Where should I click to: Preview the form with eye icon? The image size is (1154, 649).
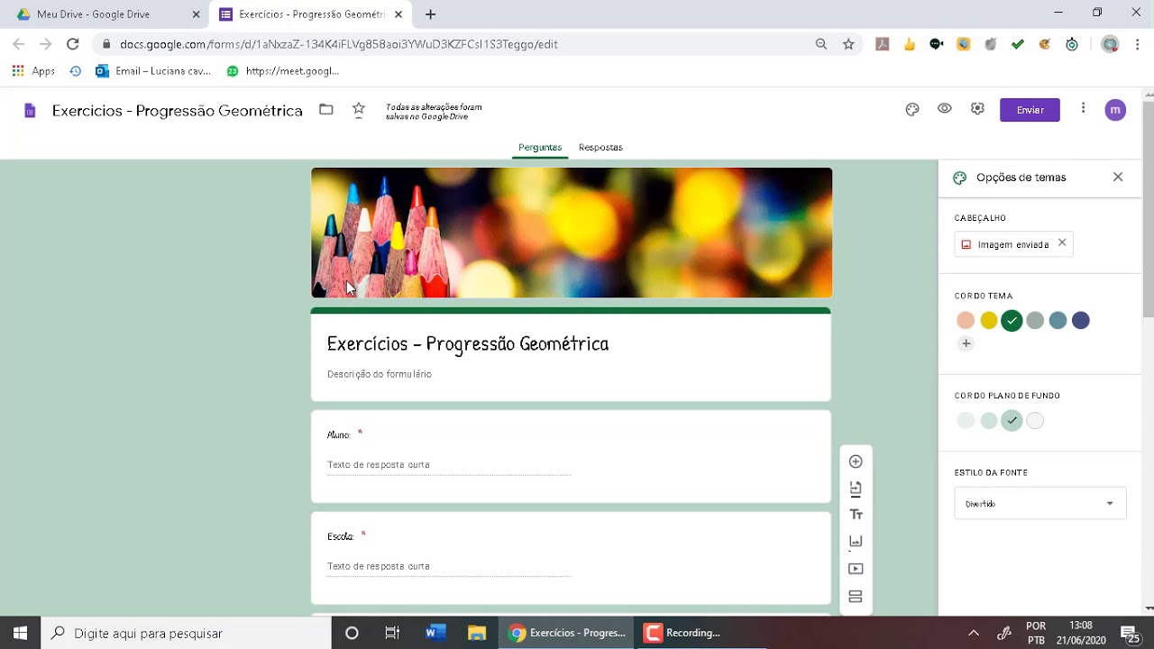click(945, 109)
